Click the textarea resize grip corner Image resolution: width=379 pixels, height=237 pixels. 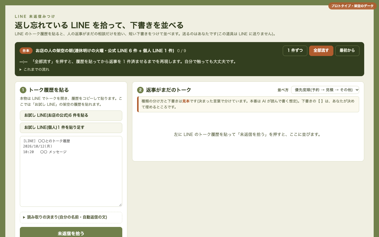[120, 205]
